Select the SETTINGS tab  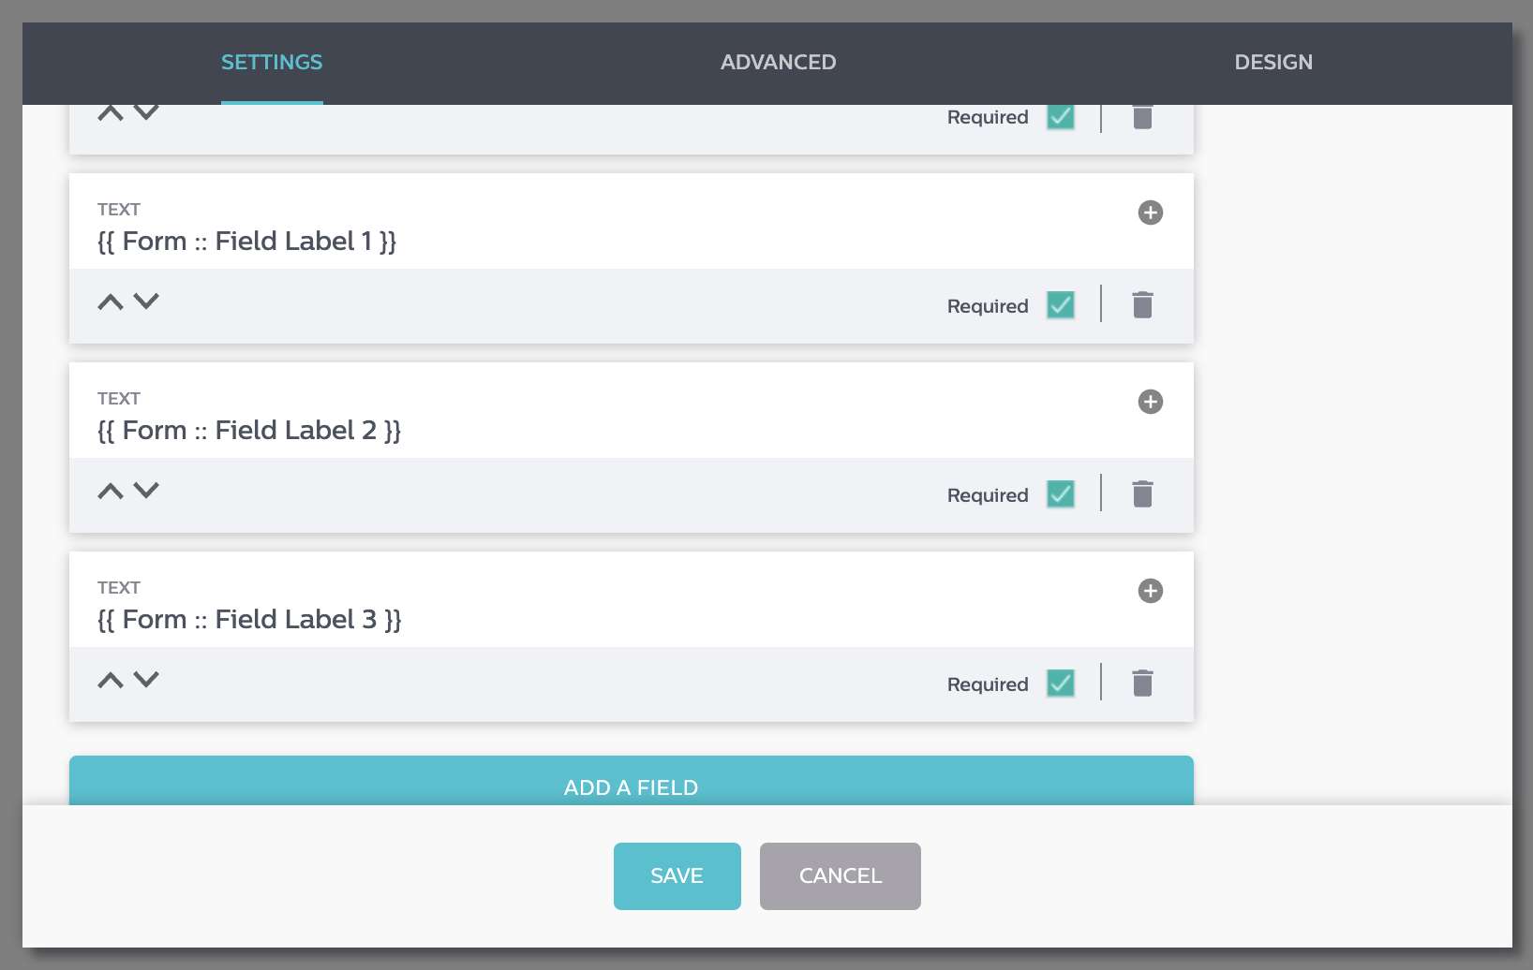pos(272,63)
